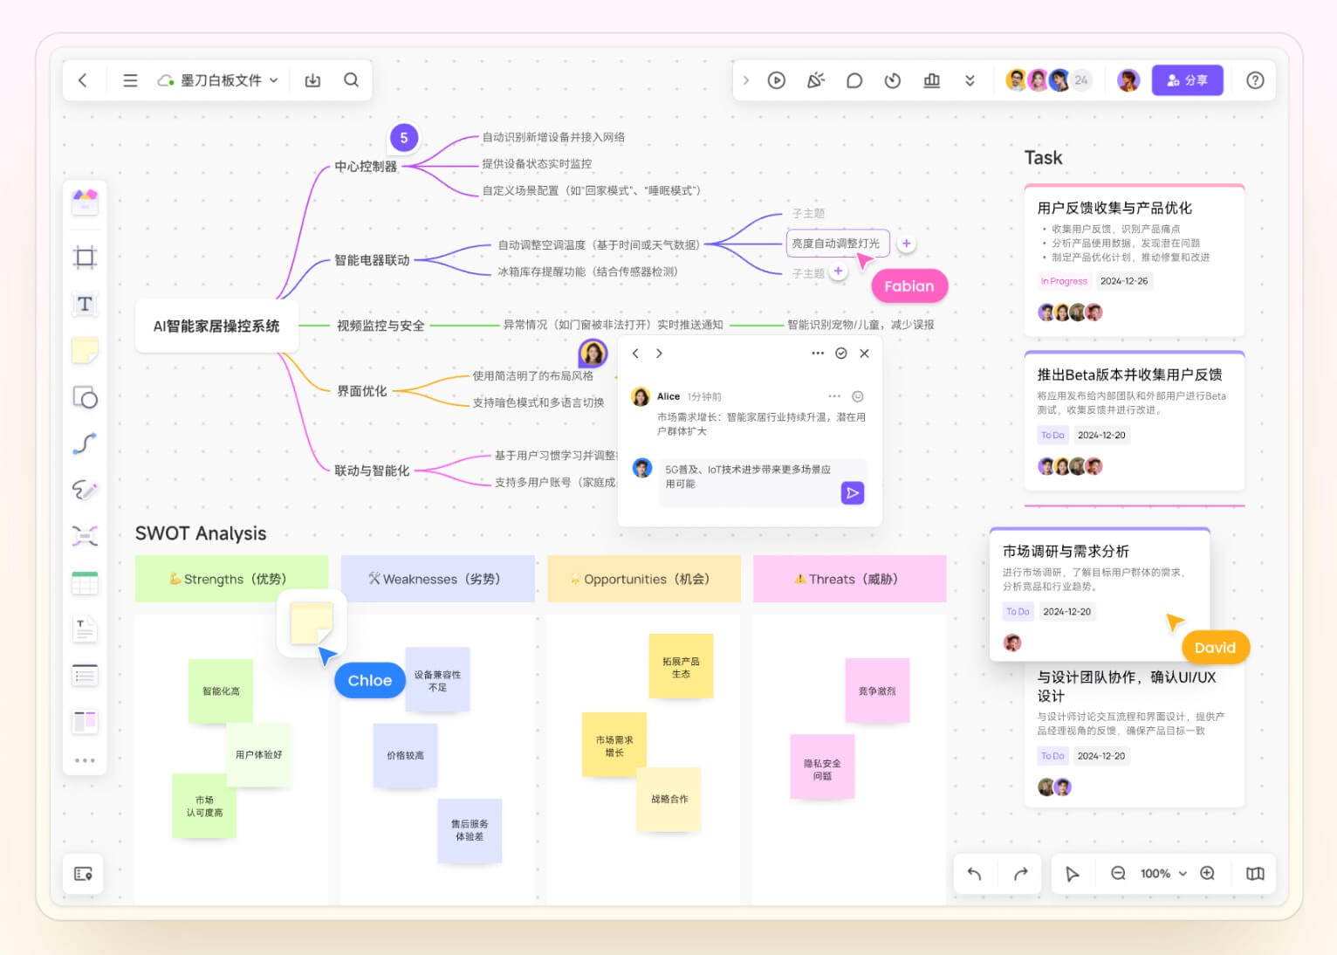Select the mind map tool
Screen dimensions: 1337x955
[x=85, y=535]
